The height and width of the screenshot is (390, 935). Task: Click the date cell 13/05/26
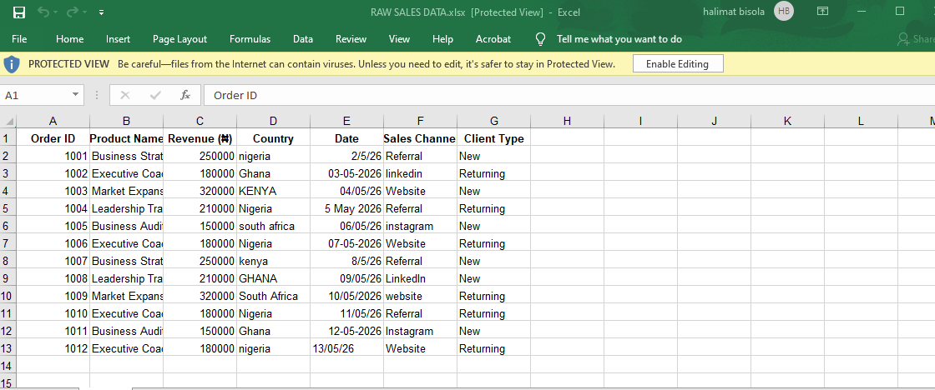[x=346, y=348]
